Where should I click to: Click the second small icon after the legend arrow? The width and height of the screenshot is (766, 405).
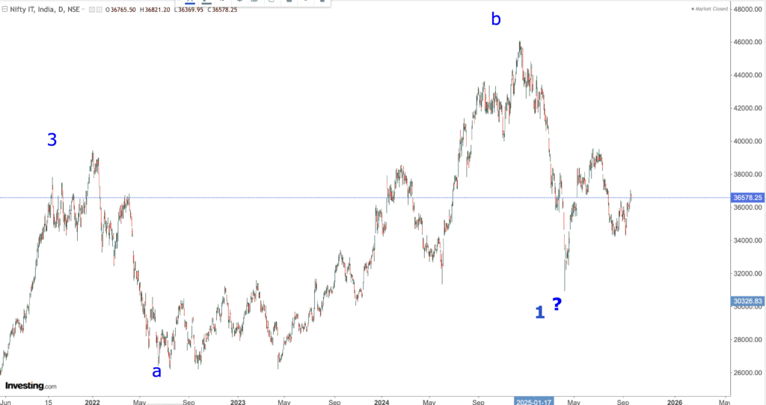(98, 9)
